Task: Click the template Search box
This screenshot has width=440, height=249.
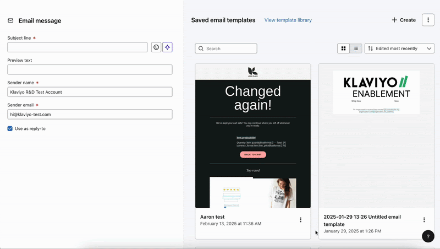Action: pyautogui.click(x=226, y=48)
